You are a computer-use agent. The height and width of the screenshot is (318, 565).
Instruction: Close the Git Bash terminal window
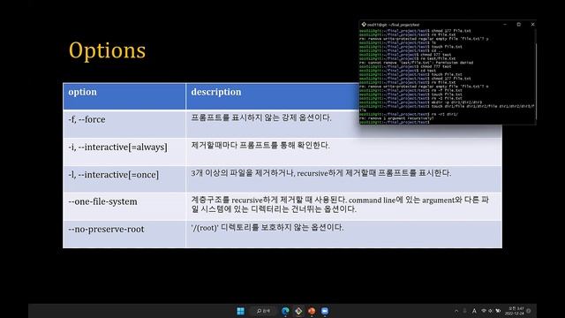click(532, 25)
